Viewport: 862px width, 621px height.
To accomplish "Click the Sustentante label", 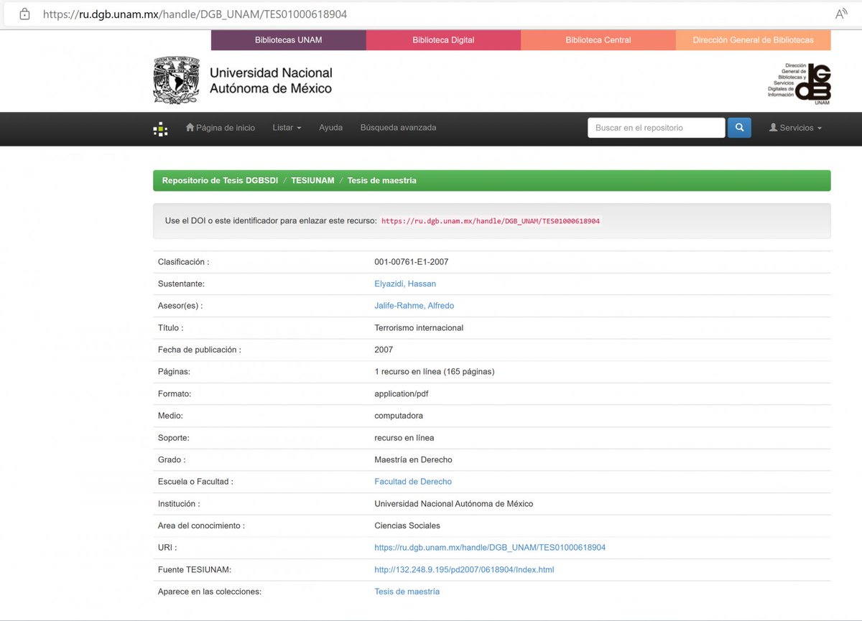I will point(181,284).
